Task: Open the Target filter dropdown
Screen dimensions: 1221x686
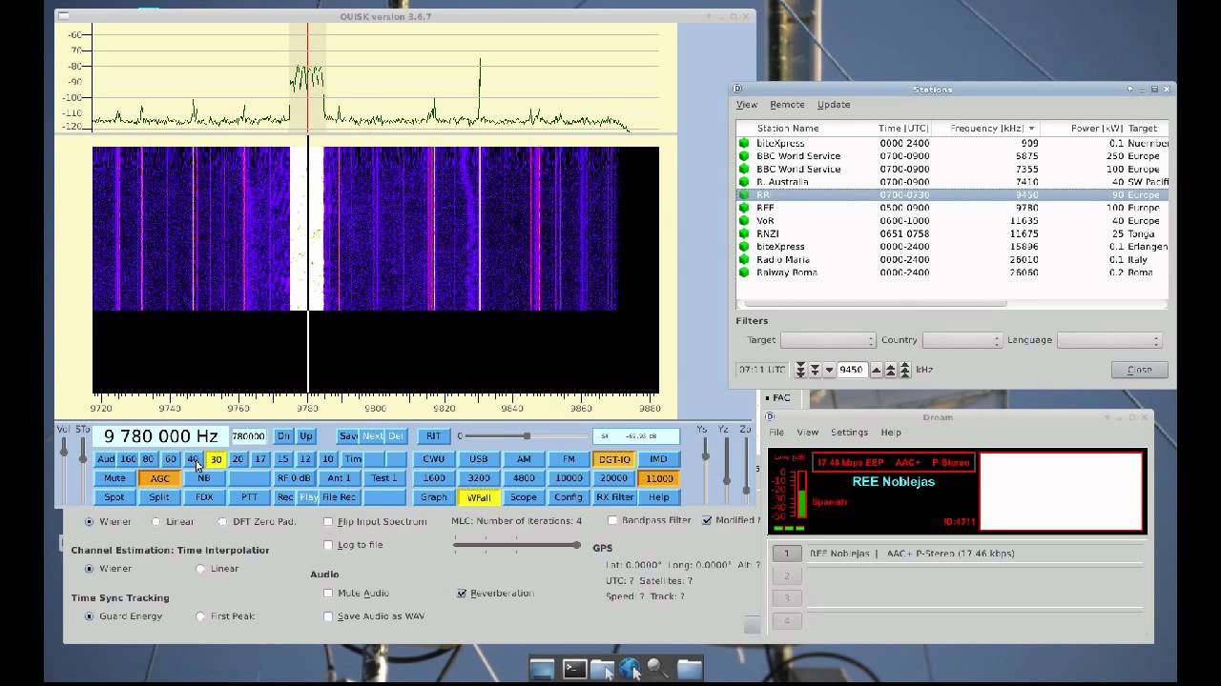Action: pyautogui.click(x=827, y=340)
